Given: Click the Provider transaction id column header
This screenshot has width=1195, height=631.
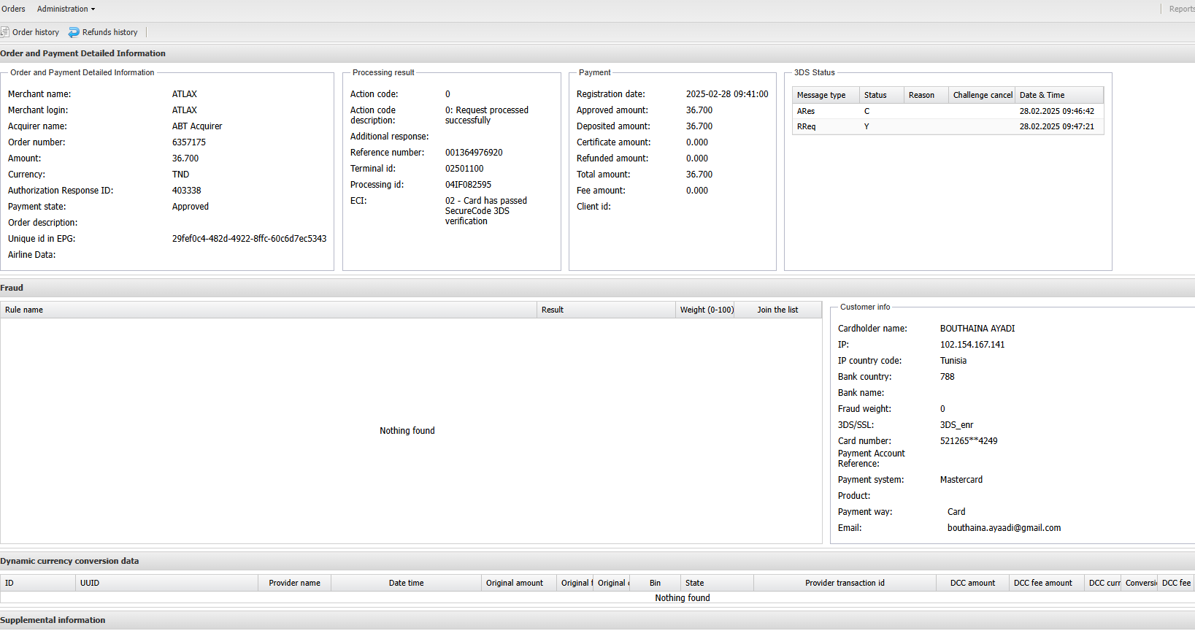Looking at the screenshot, I should pyautogui.click(x=845, y=583).
